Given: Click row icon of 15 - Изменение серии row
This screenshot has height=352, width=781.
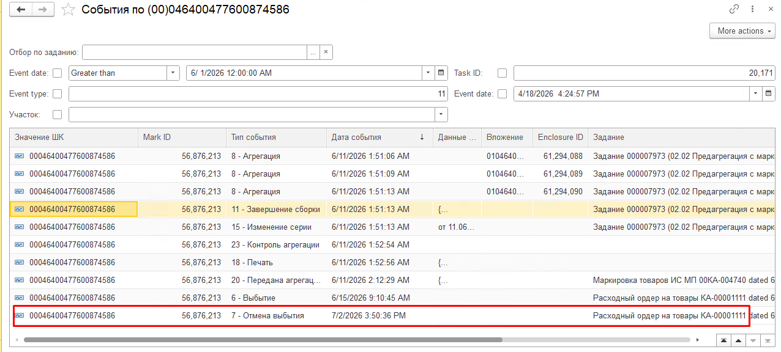Looking at the screenshot, I should coord(20,227).
